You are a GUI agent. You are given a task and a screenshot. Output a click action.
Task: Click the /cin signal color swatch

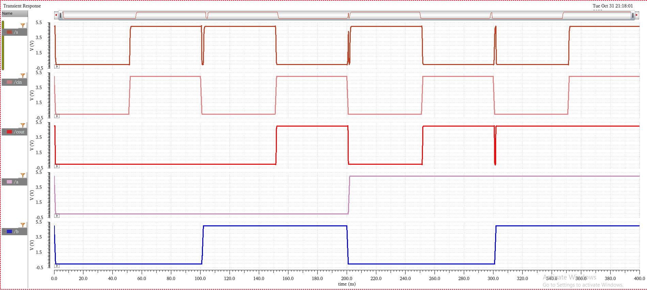pos(10,82)
